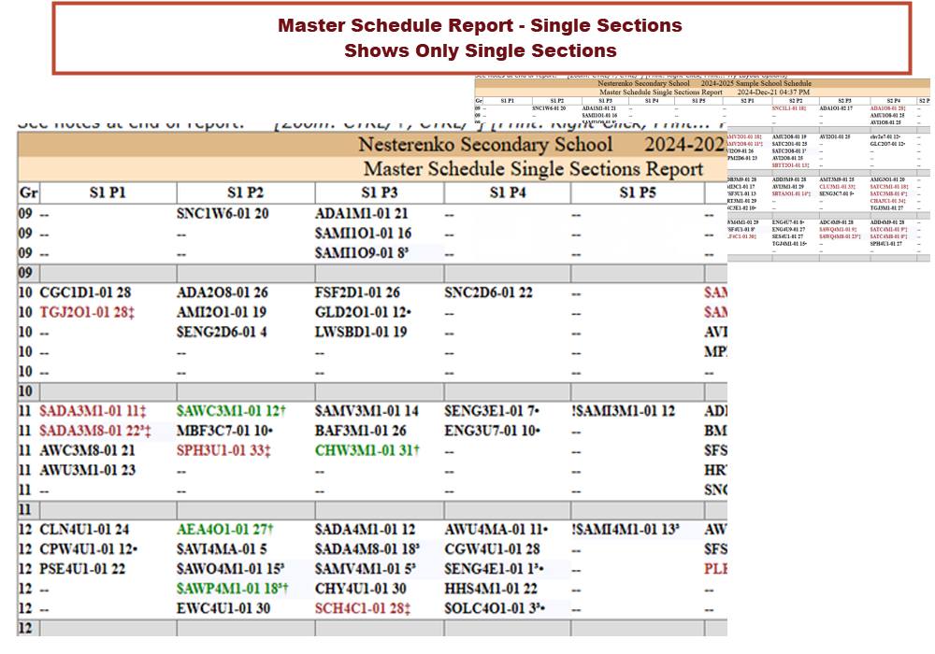Image resolution: width=935 pixels, height=654 pixels.
Task: Select the EWC4U1-01 30 course cell
Action: (223, 608)
